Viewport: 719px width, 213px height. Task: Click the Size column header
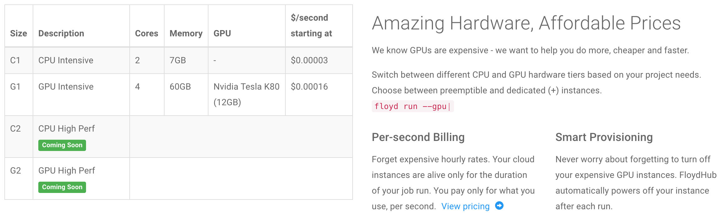pos(19,34)
